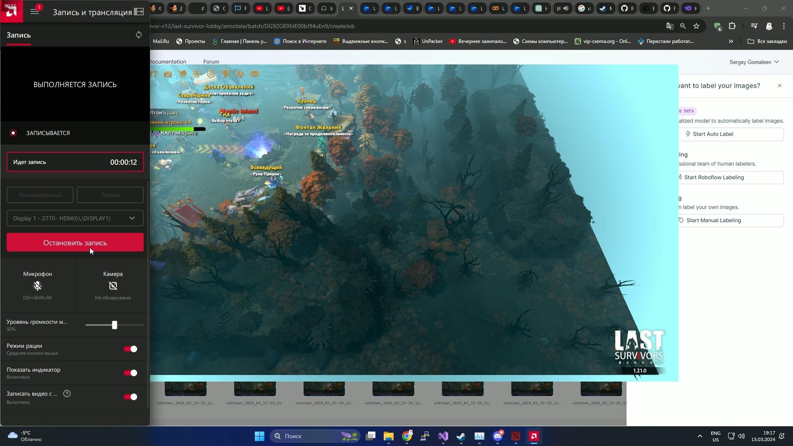
Task: Open UnPacker bookmark
Action: pyautogui.click(x=428, y=41)
